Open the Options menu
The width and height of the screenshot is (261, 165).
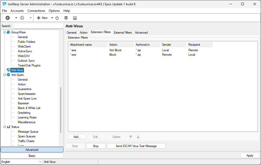point(54,11)
